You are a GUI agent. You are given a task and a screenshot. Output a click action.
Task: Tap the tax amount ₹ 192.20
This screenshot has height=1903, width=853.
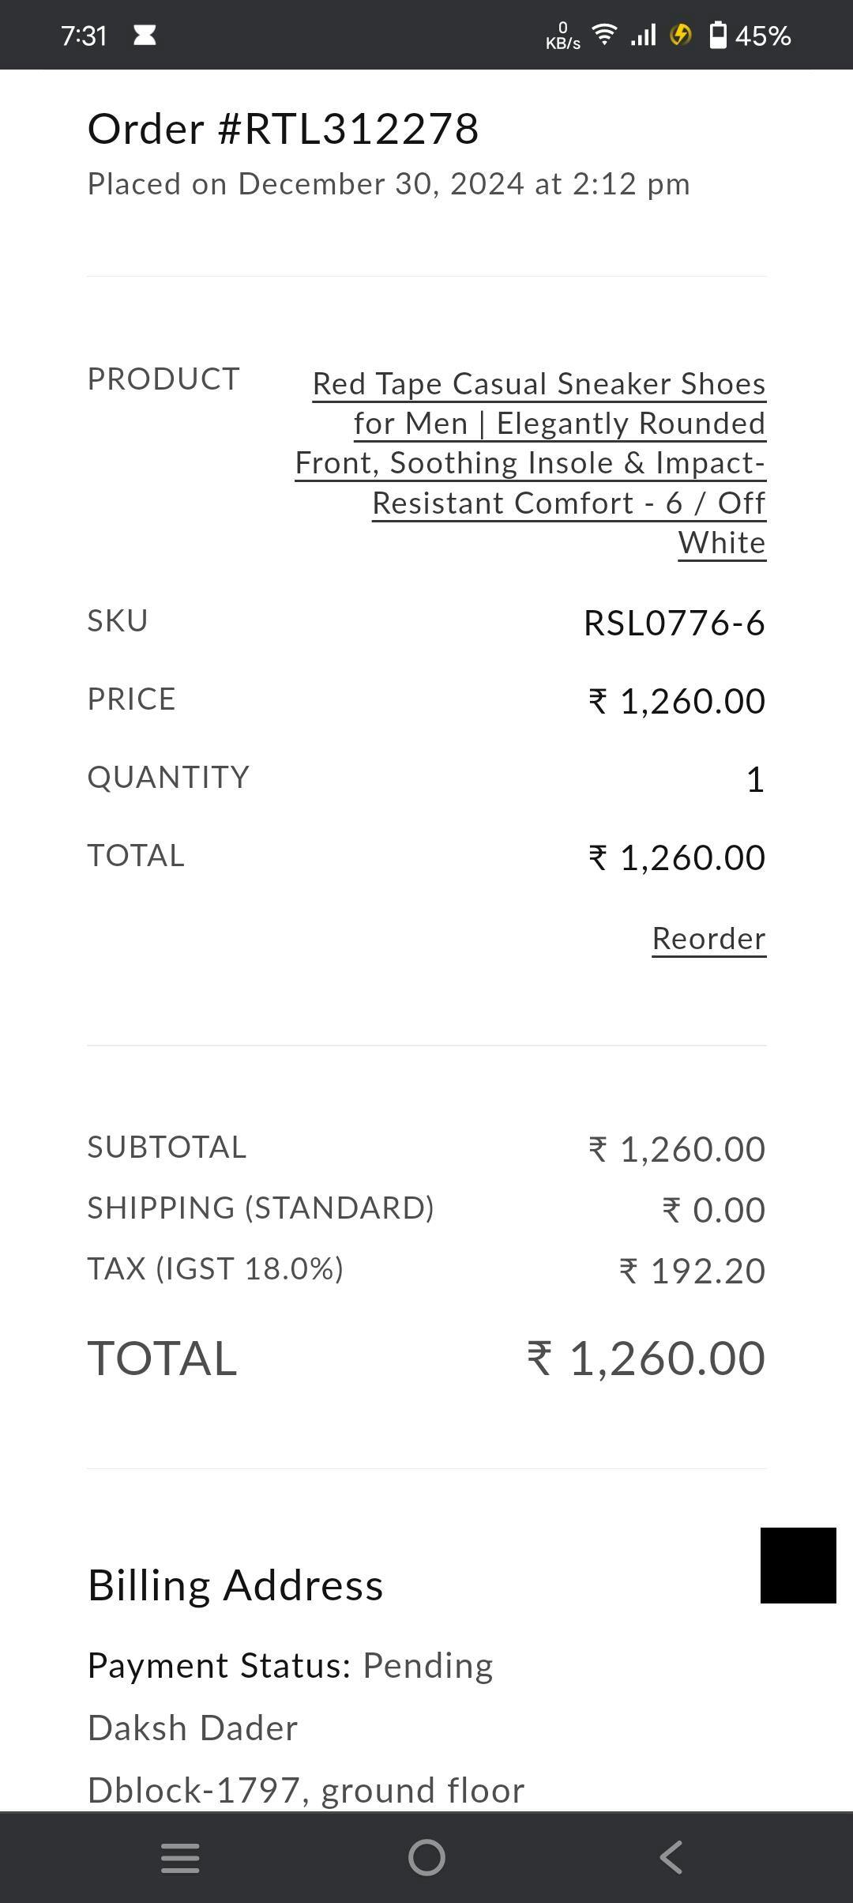(692, 1271)
